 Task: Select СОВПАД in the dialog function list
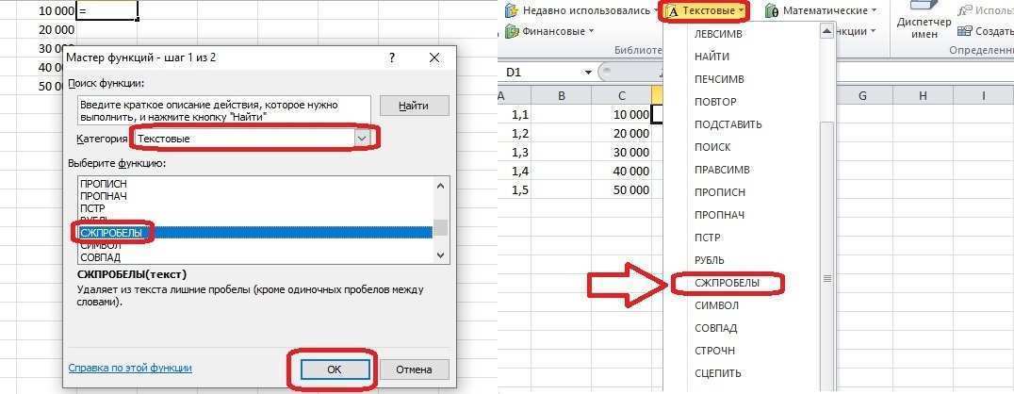[100, 256]
